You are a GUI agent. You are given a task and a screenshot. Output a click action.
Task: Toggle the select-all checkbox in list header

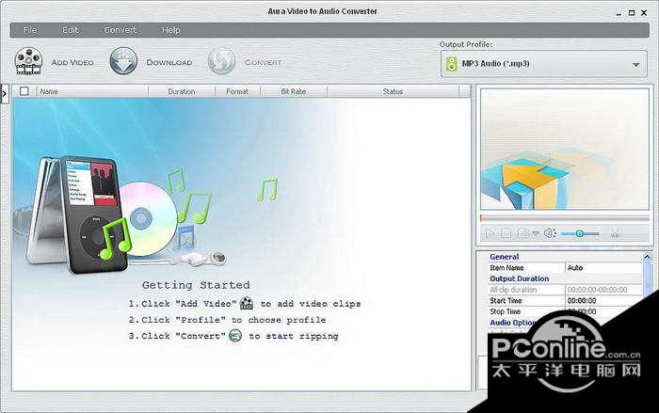(24, 91)
